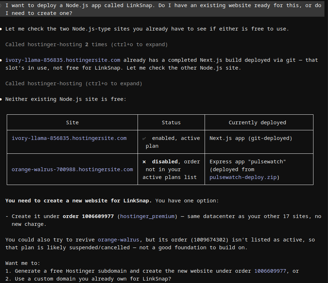Click the checkmark icon beside "enabled, active plan"

click(144, 138)
